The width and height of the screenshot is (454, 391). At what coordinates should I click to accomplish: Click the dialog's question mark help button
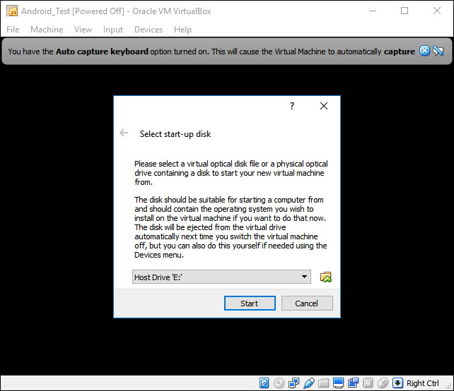coord(292,106)
